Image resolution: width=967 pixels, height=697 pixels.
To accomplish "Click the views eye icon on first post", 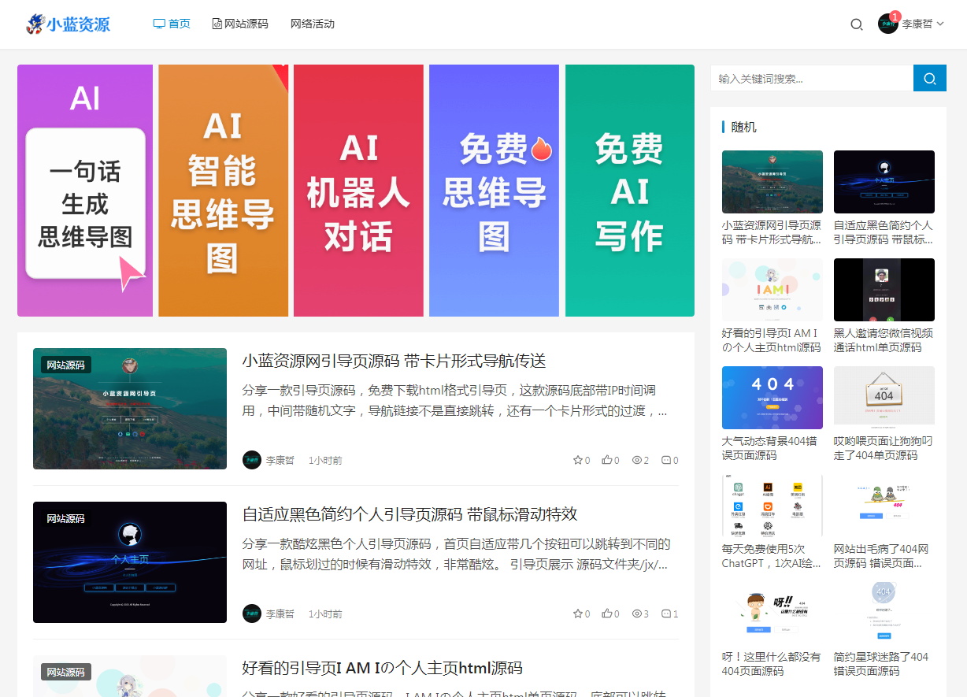I will [x=637, y=460].
